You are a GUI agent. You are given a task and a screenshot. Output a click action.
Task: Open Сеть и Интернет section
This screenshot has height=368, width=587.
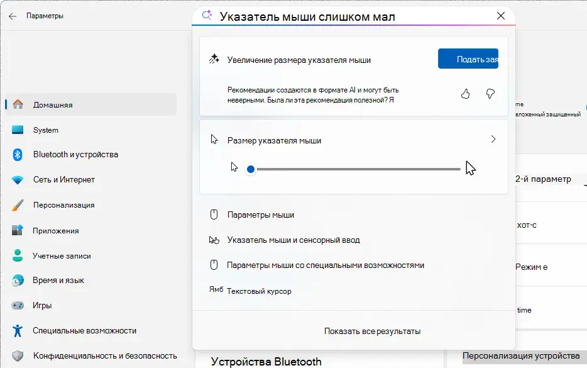point(63,180)
